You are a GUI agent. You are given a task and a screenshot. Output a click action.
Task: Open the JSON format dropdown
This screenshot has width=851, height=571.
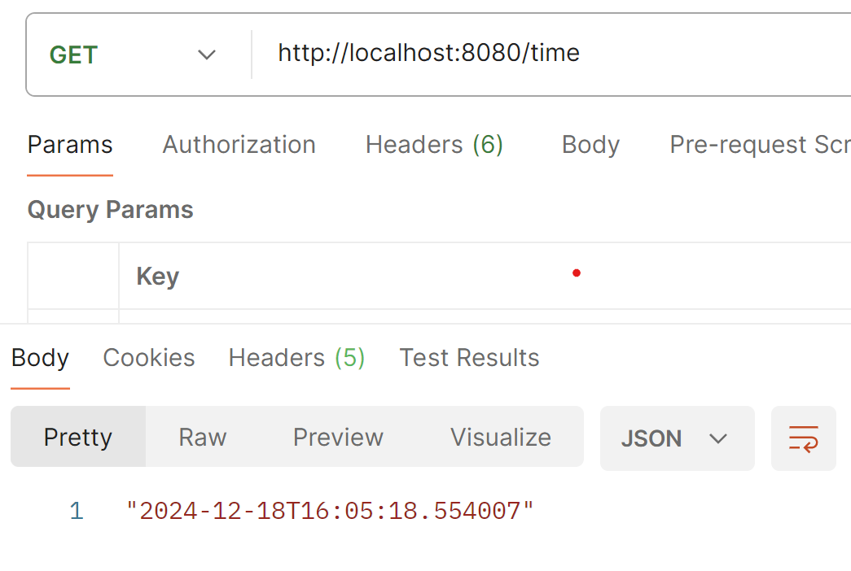coord(677,438)
